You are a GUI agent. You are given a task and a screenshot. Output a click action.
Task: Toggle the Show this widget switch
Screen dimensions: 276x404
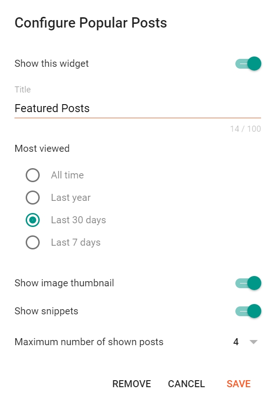248,64
